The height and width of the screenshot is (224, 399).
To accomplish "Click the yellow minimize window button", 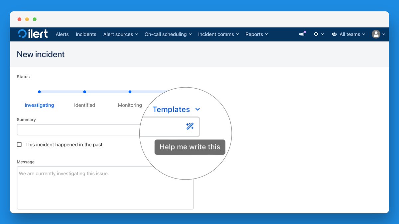I will pos(27,19).
